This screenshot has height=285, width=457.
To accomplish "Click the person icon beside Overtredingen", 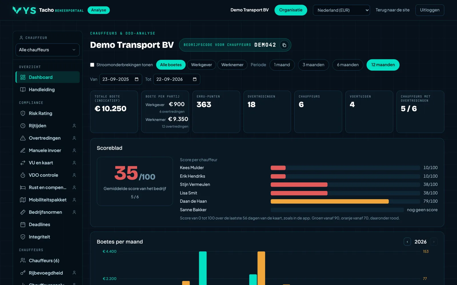I will 74,138.
